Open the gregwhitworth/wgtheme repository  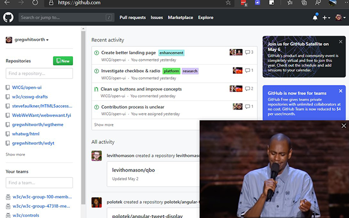(38, 125)
